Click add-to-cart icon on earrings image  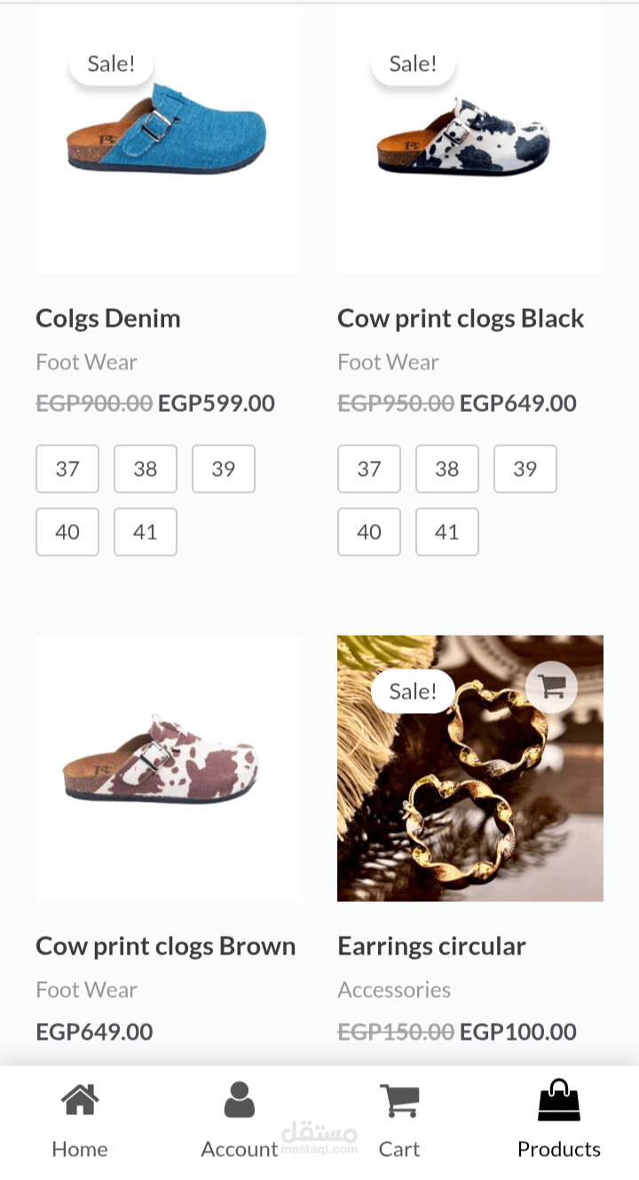pos(551,686)
